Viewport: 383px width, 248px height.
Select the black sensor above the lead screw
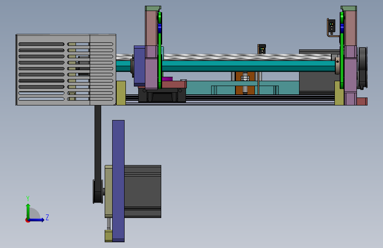tap(262, 49)
